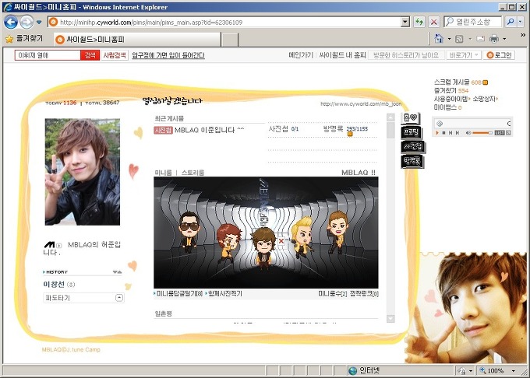Click the orange icon beside 스크랩 게시물 608
Viewport: 530px width, 378px height.
click(x=485, y=82)
